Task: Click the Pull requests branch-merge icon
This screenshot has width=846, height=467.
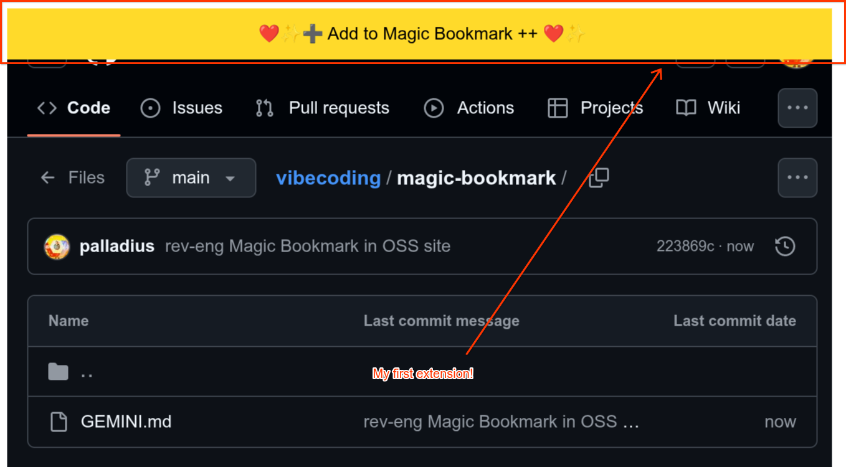Action: coord(265,108)
